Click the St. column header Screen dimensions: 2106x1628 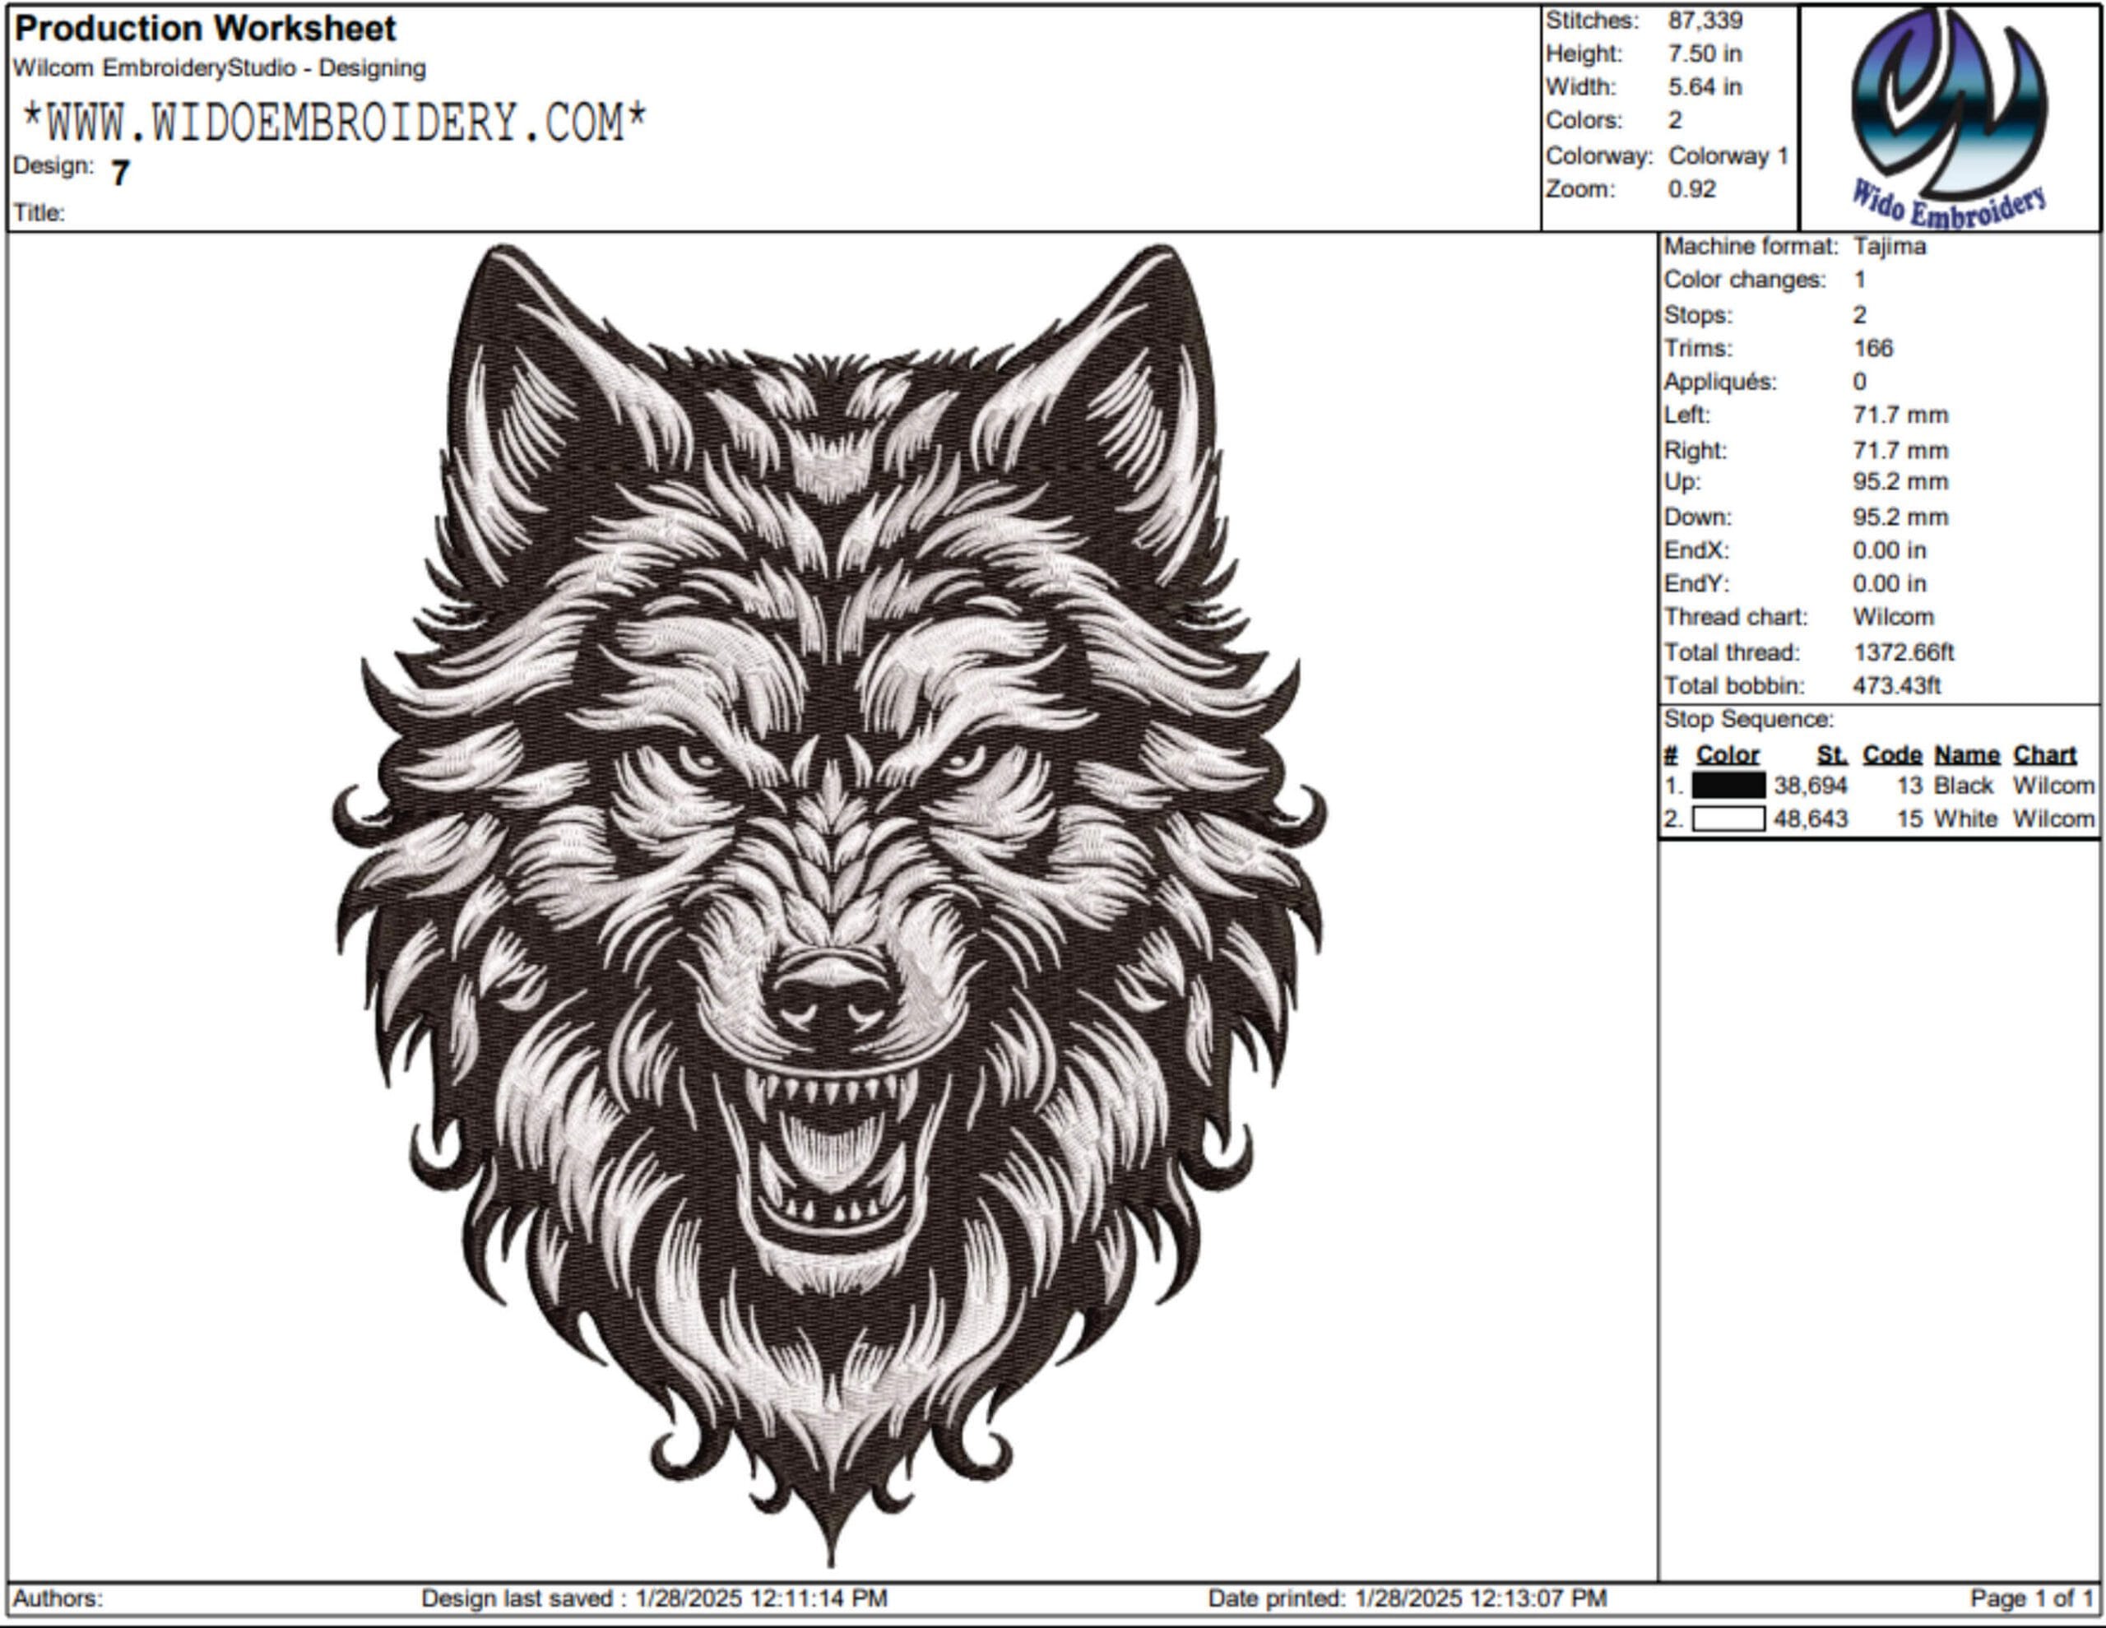point(1831,754)
